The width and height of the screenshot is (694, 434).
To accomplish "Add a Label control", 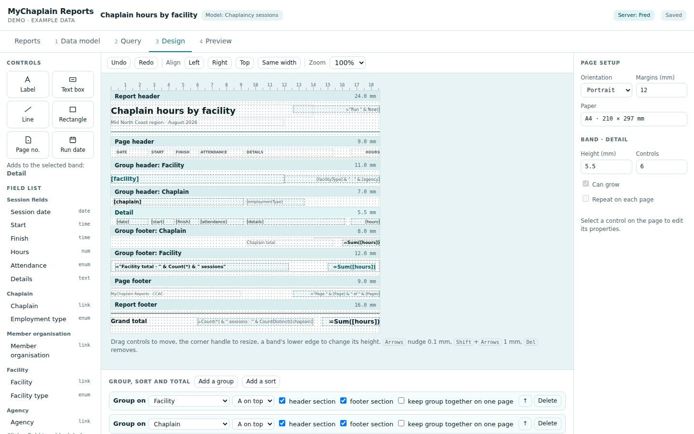I will [27, 84].
